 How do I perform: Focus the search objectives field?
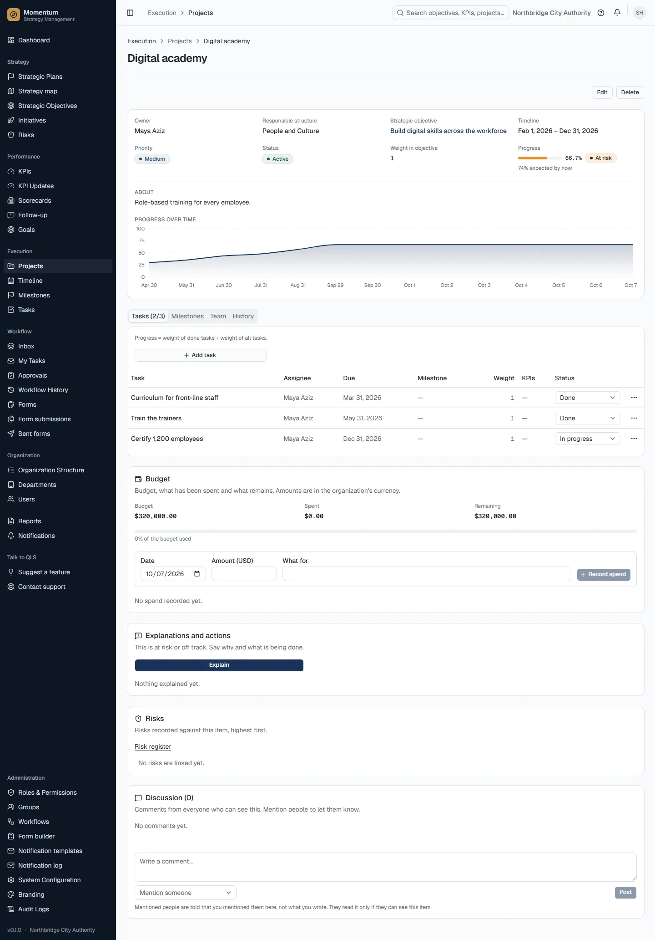[451, 13]
